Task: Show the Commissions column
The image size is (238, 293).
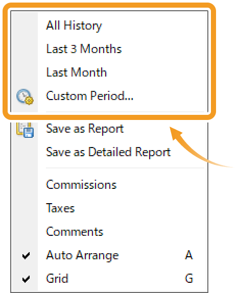Action: click(x=81, y=185)
